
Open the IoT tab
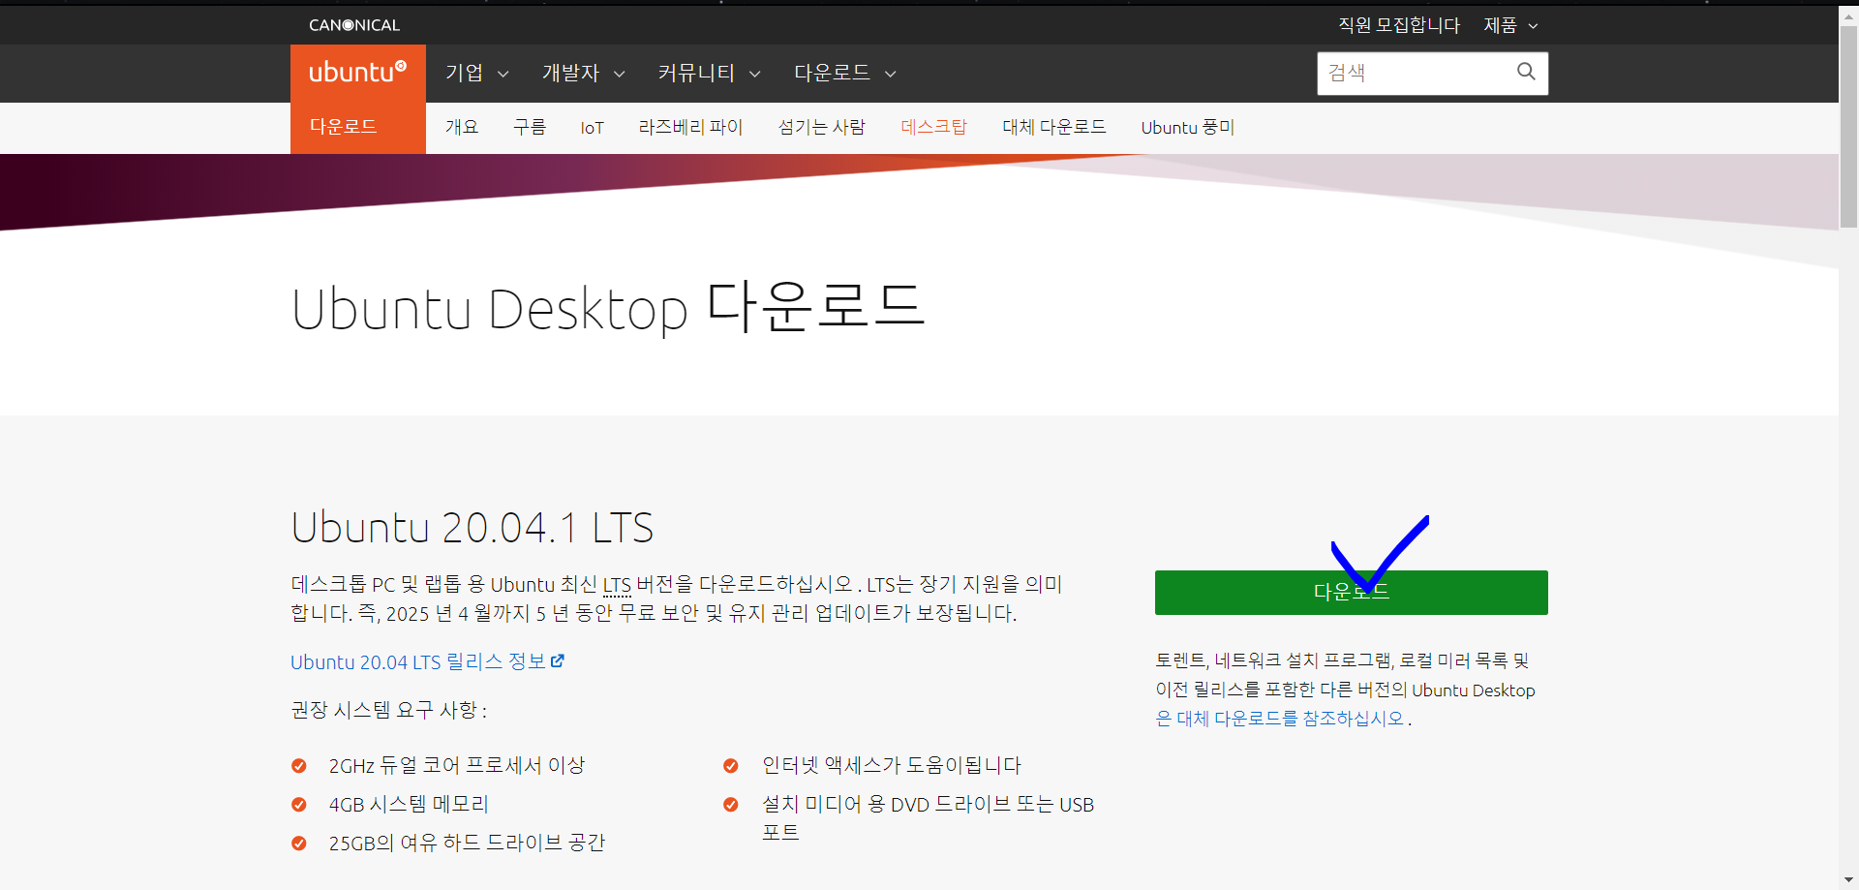pyautogui.click(x=592, y=128)
